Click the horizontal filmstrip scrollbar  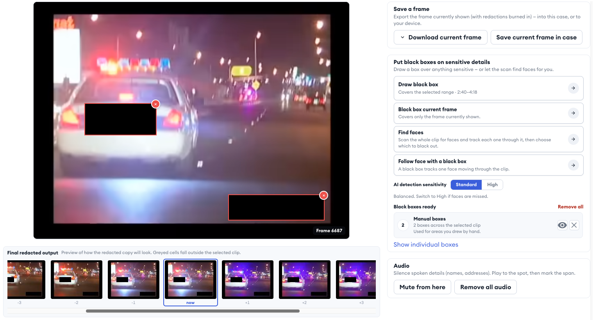[193, 311]
